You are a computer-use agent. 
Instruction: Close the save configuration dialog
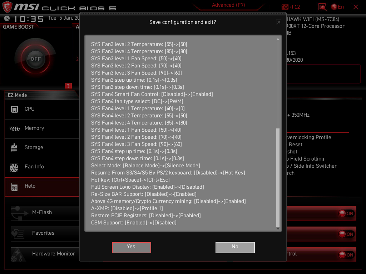coord(279,22)
